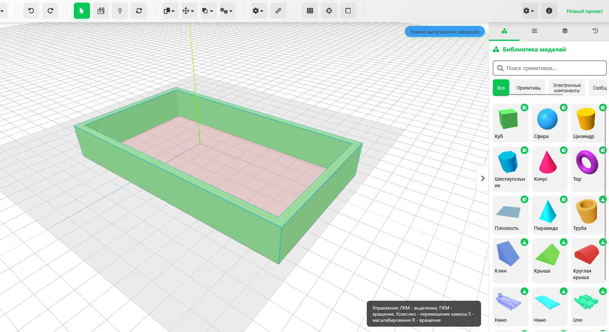Activate the green selection cursor tool
The width and height of the screenshot is (609, 332).
[x=82, y=11]
